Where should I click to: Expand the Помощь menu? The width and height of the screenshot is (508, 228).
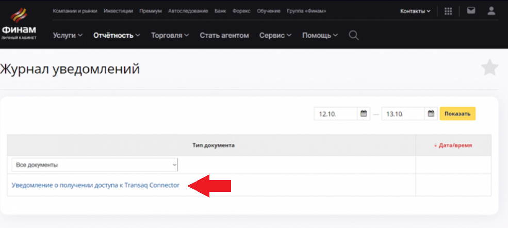tap(320, 35)
